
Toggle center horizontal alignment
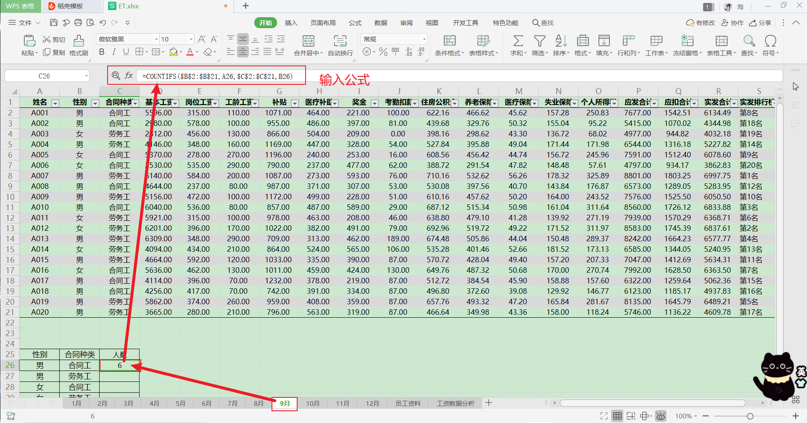click(243, 52)
